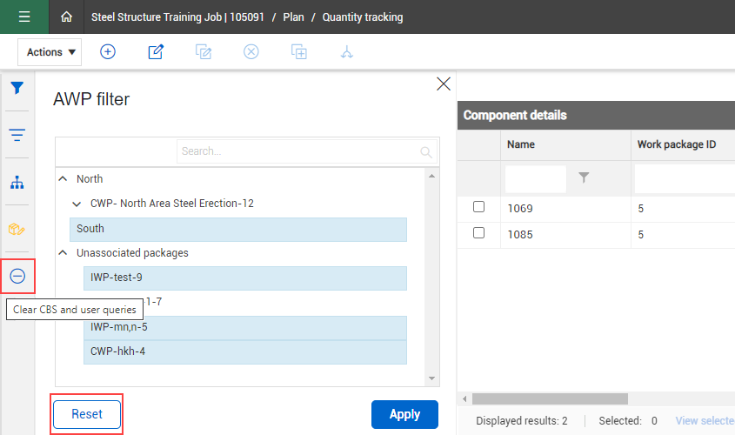Open the package cube sidebar icon
This screenshot has height=435, width=735.
[x=17, y=230]
